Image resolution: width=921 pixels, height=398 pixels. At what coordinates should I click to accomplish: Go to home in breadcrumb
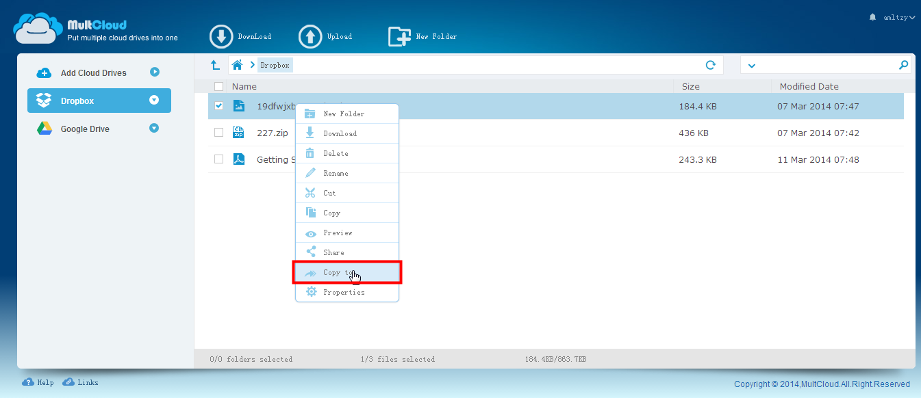point(238,65)
